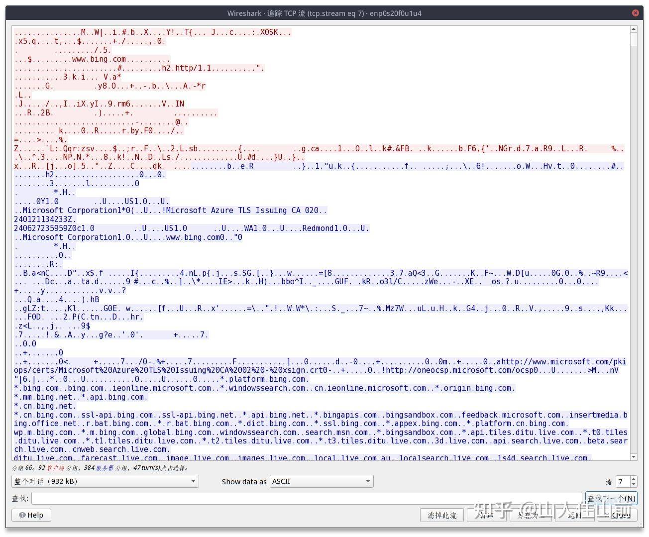Click the line containing h2.http/1.1
Screen dimensions: 649x537
pos(139,68)
